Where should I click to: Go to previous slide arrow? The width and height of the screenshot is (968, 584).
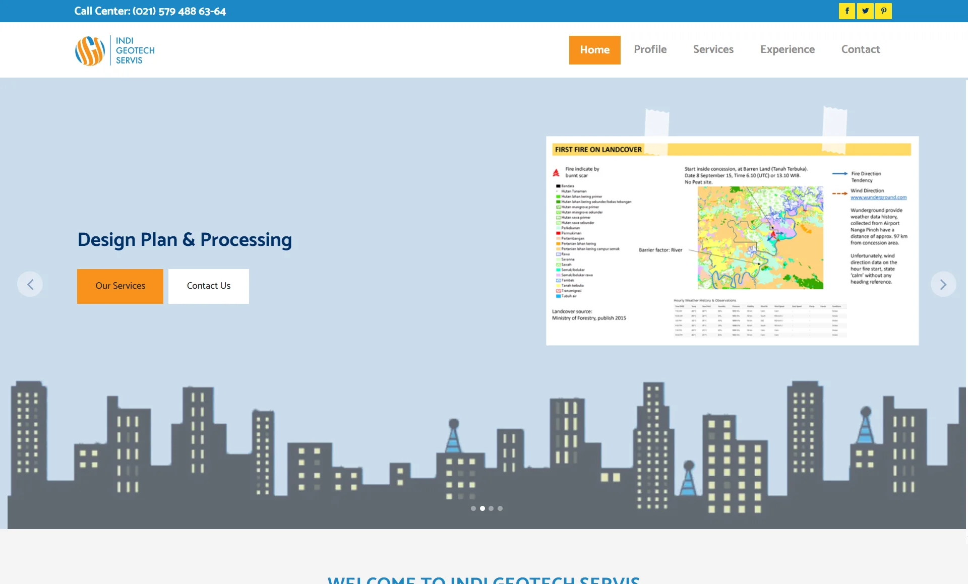click(30, 285)
